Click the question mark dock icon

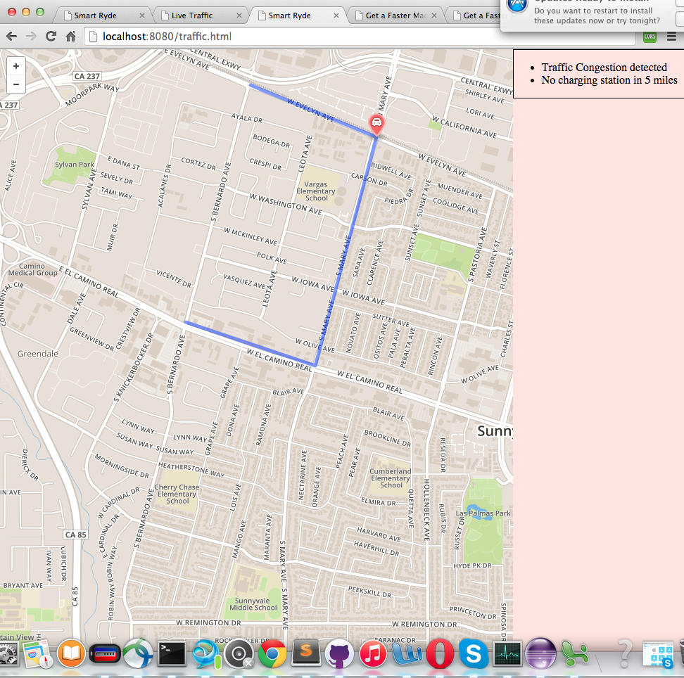625,654
